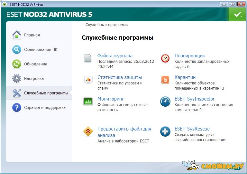
Task: Click the log files document icon
Action: click(x=88, y=58)
